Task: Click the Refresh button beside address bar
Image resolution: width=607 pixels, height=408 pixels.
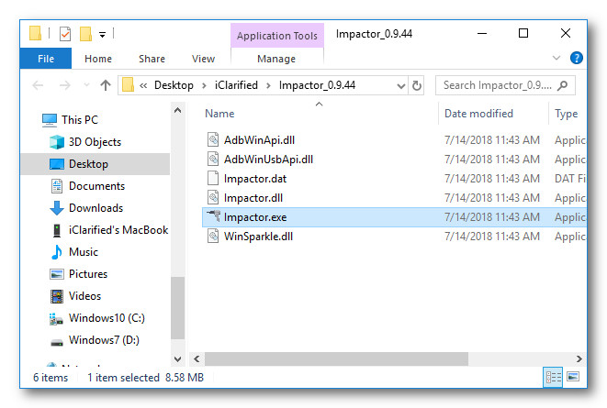Action: 417,85
